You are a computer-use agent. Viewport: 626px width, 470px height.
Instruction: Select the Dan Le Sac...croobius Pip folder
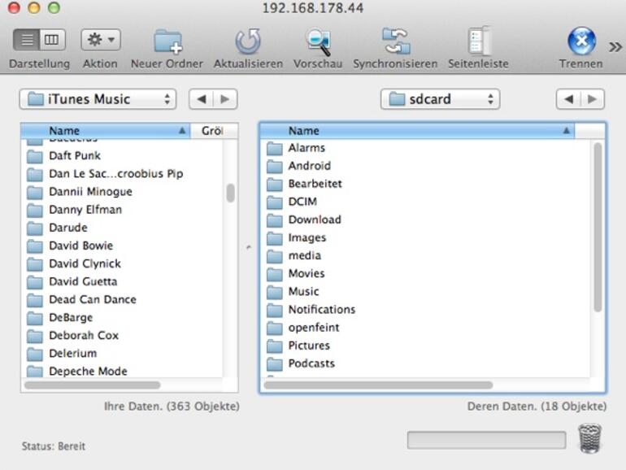(121, 174)
